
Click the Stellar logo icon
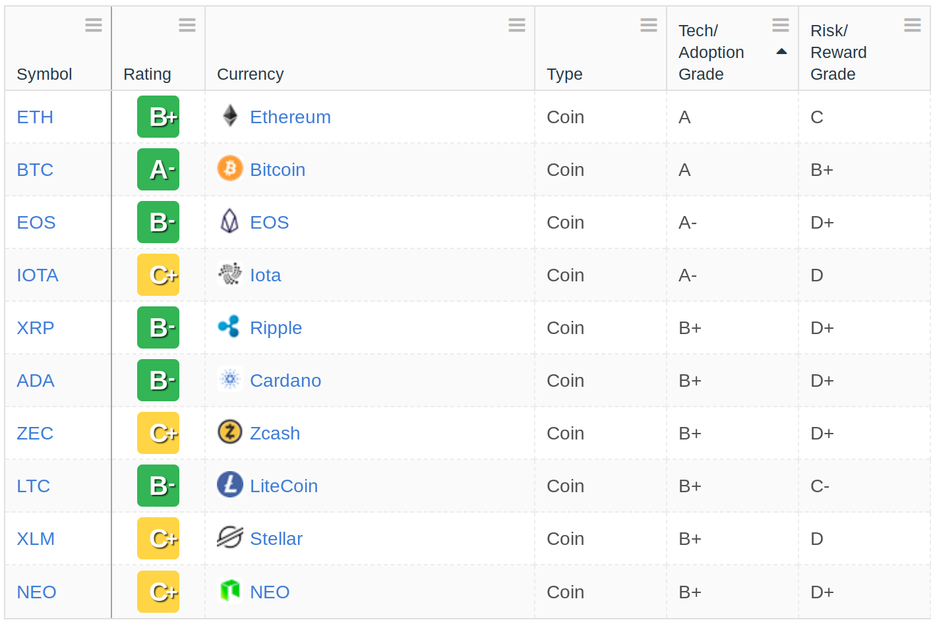click(230, 538)
